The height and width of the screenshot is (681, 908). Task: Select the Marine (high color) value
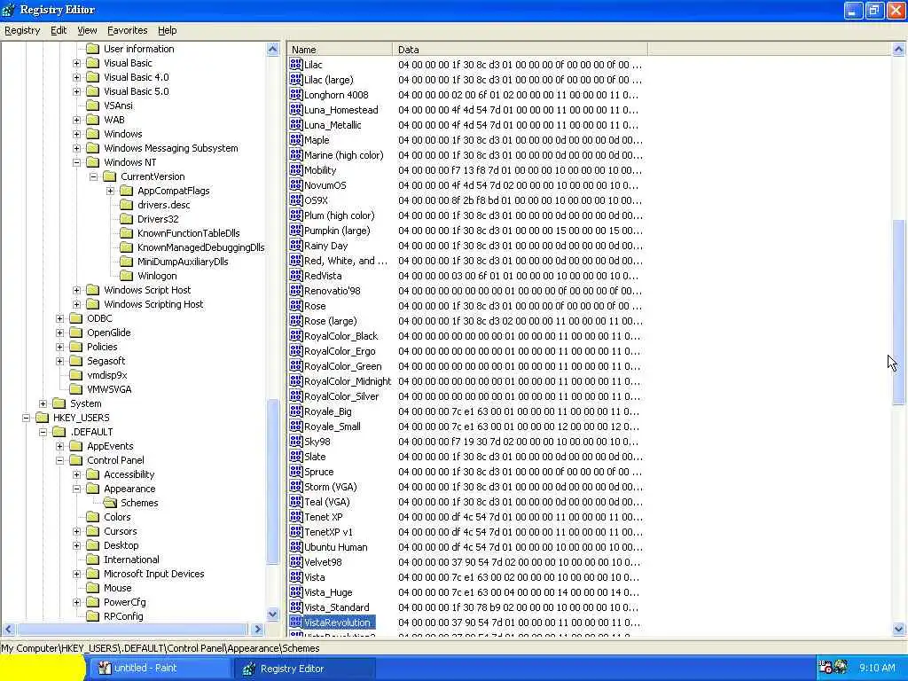tap(343, 154)
